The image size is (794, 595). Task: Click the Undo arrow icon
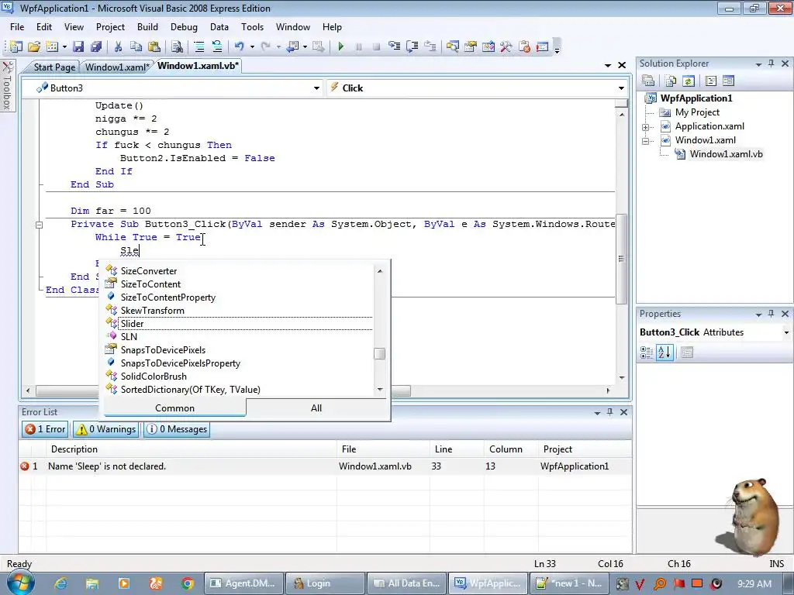(x=239, y=46)
